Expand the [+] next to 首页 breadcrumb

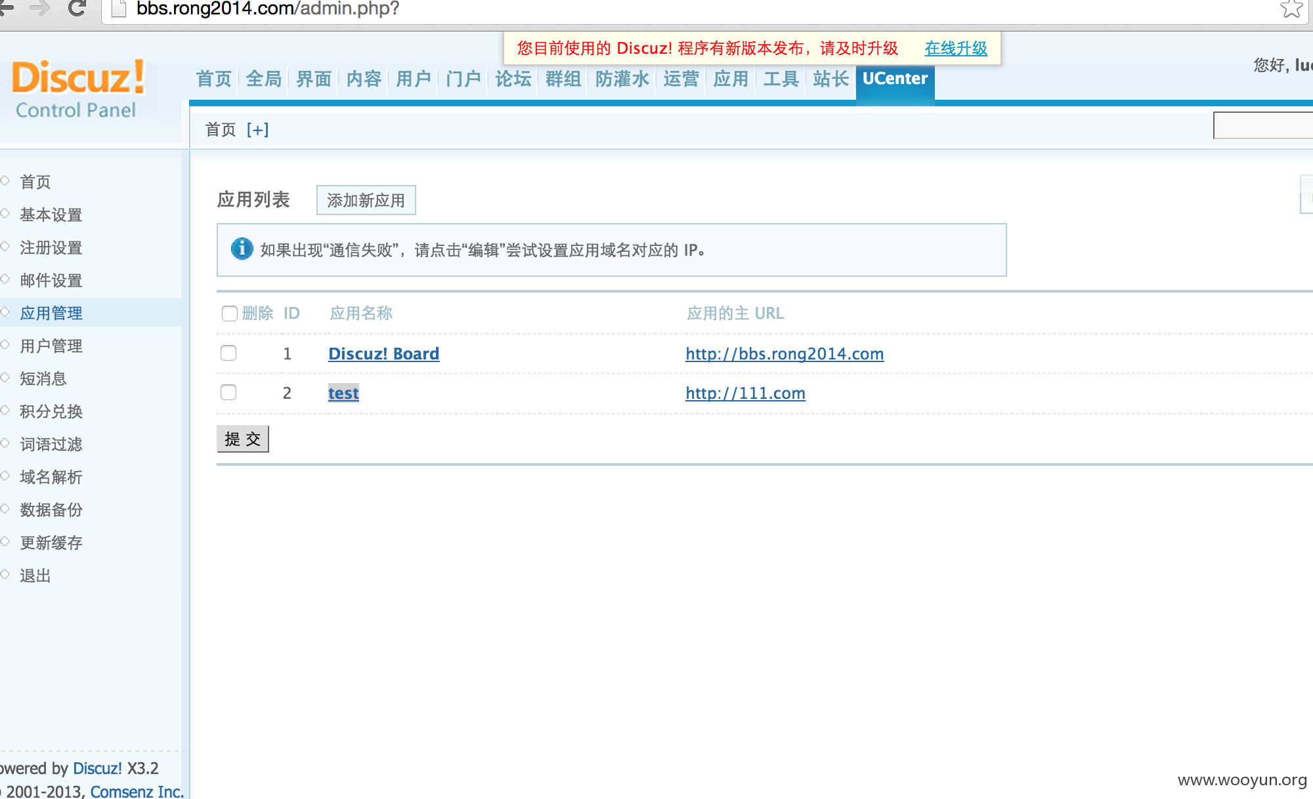[258, 130]
